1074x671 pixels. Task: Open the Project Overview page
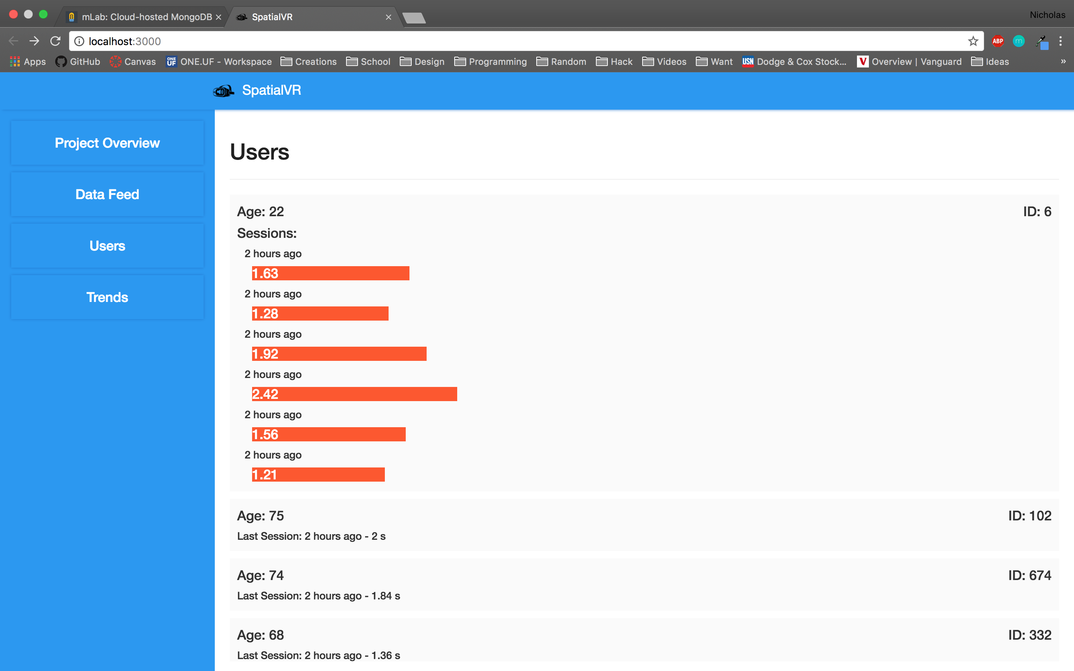[107, 143]
